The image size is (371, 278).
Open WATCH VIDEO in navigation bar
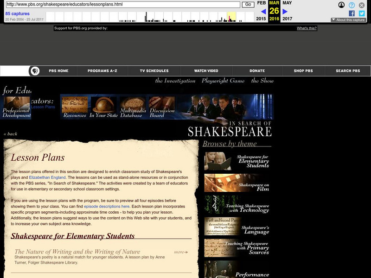[206, 71]
